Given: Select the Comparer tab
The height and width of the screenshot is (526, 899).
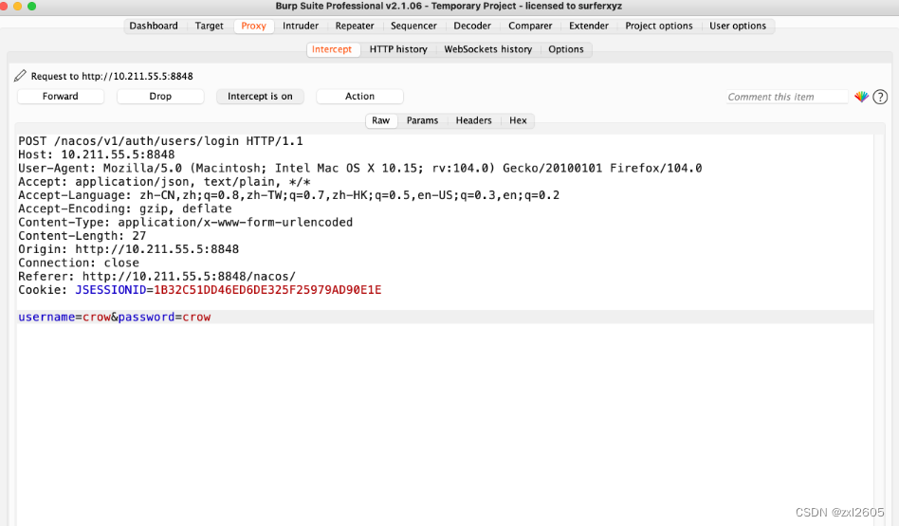Looking at the screenshot, I should (530, 26).
